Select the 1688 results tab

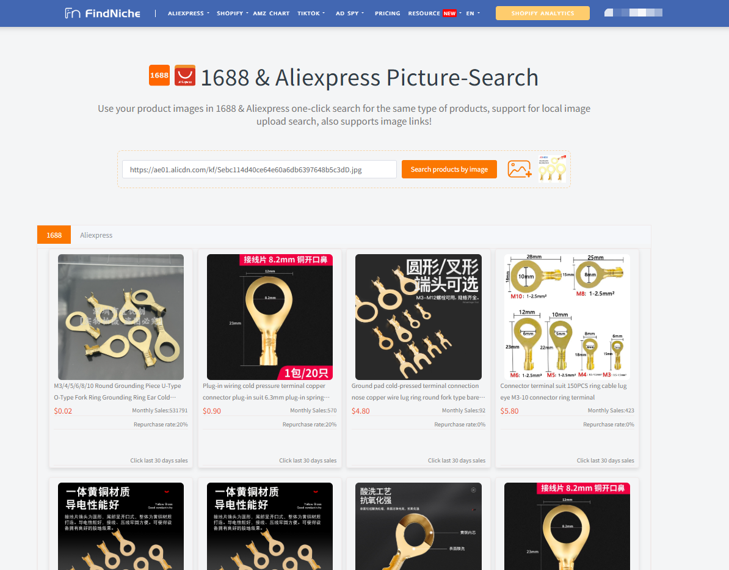coord(54,235)
